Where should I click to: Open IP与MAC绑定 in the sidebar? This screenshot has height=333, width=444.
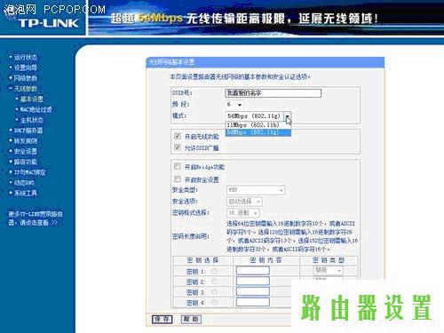point(30,172)
